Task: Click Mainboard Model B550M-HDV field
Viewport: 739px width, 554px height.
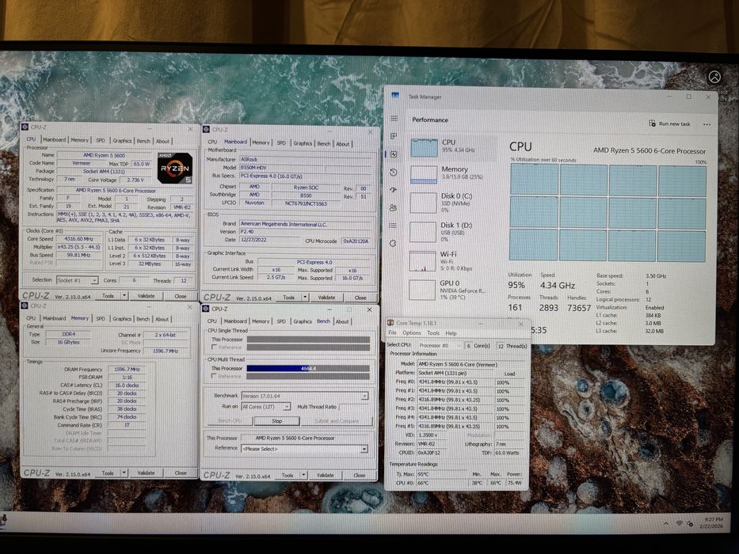Action: pyautogui.click(x=282, y=168)
